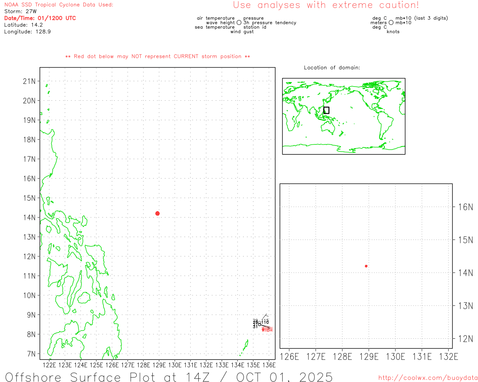Click the red WTDH station ID label

[x=267, y=330]
